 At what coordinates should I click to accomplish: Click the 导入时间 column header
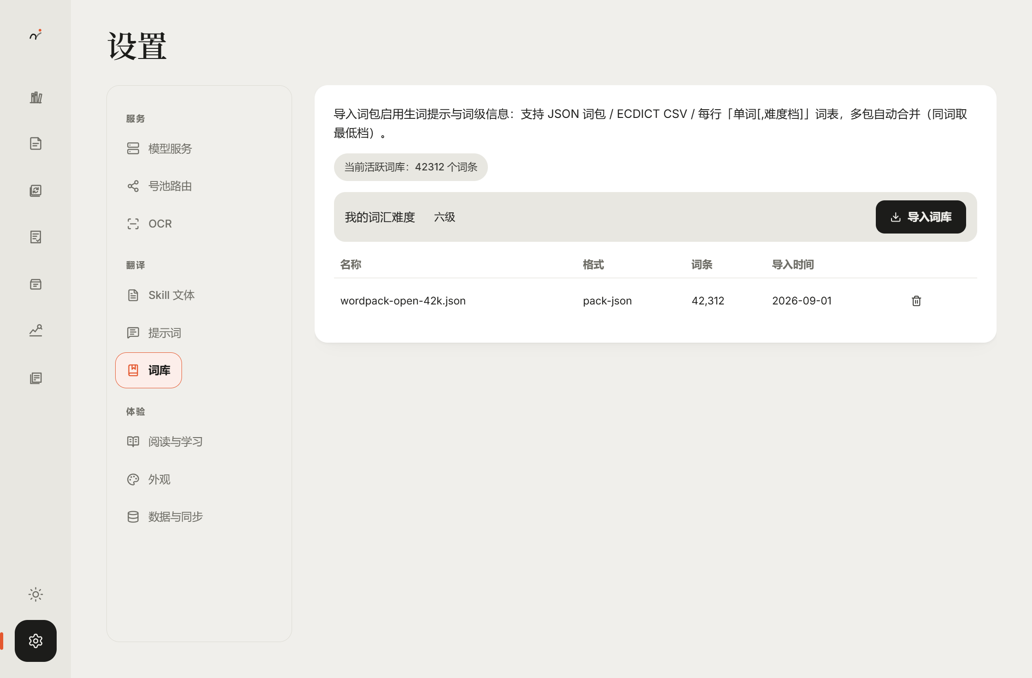tap(793, 264)
